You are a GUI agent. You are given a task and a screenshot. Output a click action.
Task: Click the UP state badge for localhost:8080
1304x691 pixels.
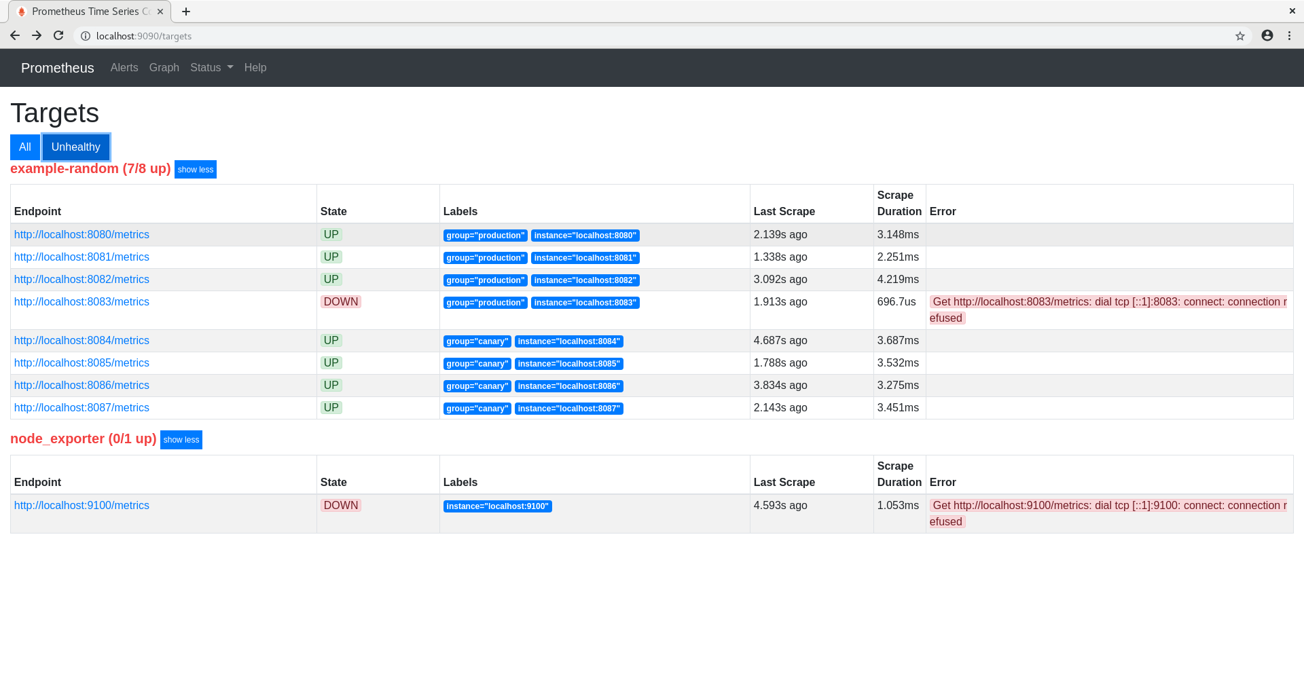click(x=331, y=235)
